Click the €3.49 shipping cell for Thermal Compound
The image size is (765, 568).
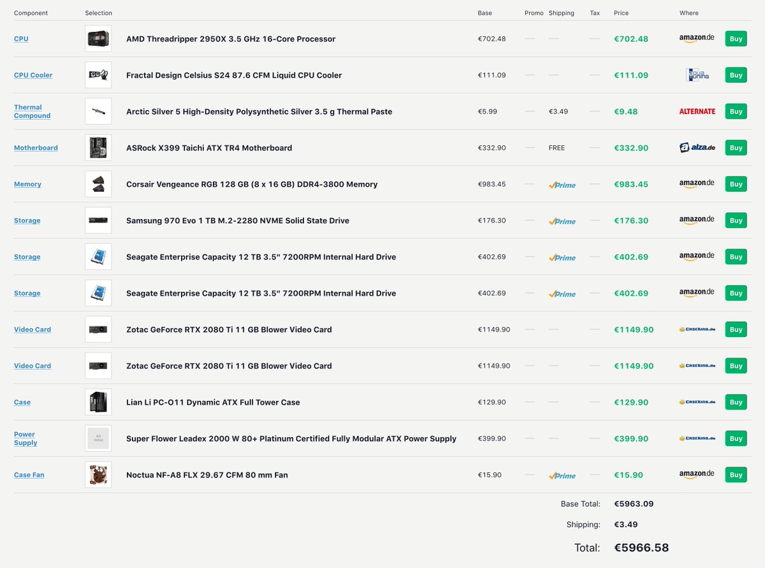click(x=558, y=112)
